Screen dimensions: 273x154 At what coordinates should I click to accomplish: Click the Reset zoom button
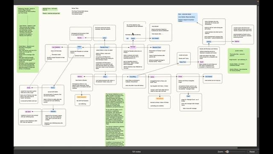(x=252, y=152)
